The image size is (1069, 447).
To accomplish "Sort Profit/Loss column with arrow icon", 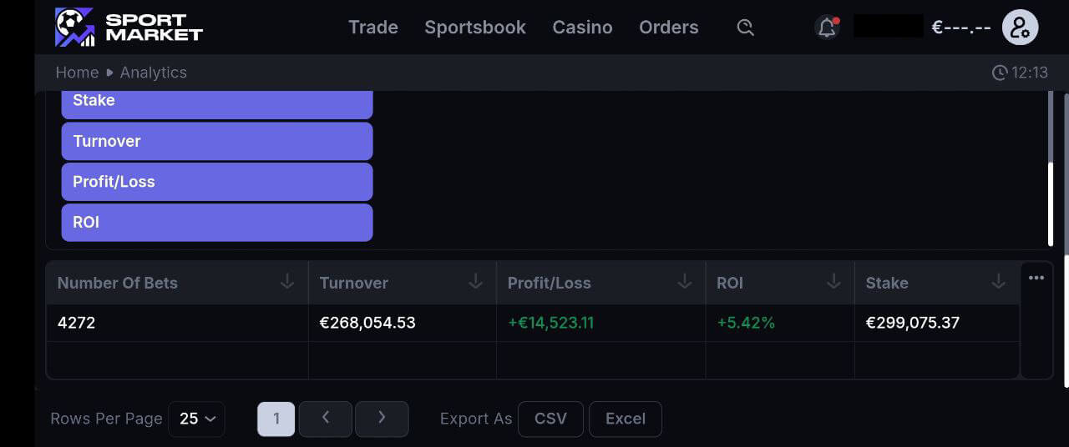I will (685, 282).
